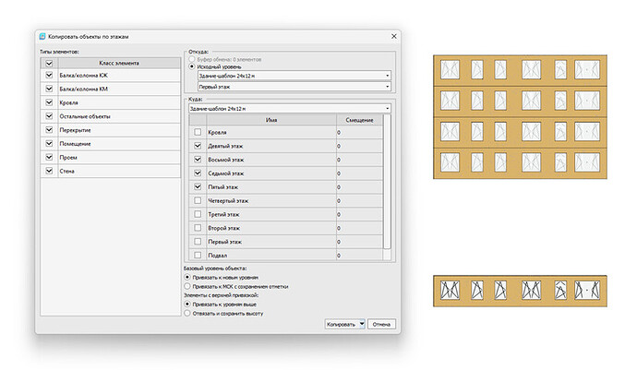Select the Исходный уровень radio button
The width and height of the screenshot is (637, 370).
click(191, 66)
